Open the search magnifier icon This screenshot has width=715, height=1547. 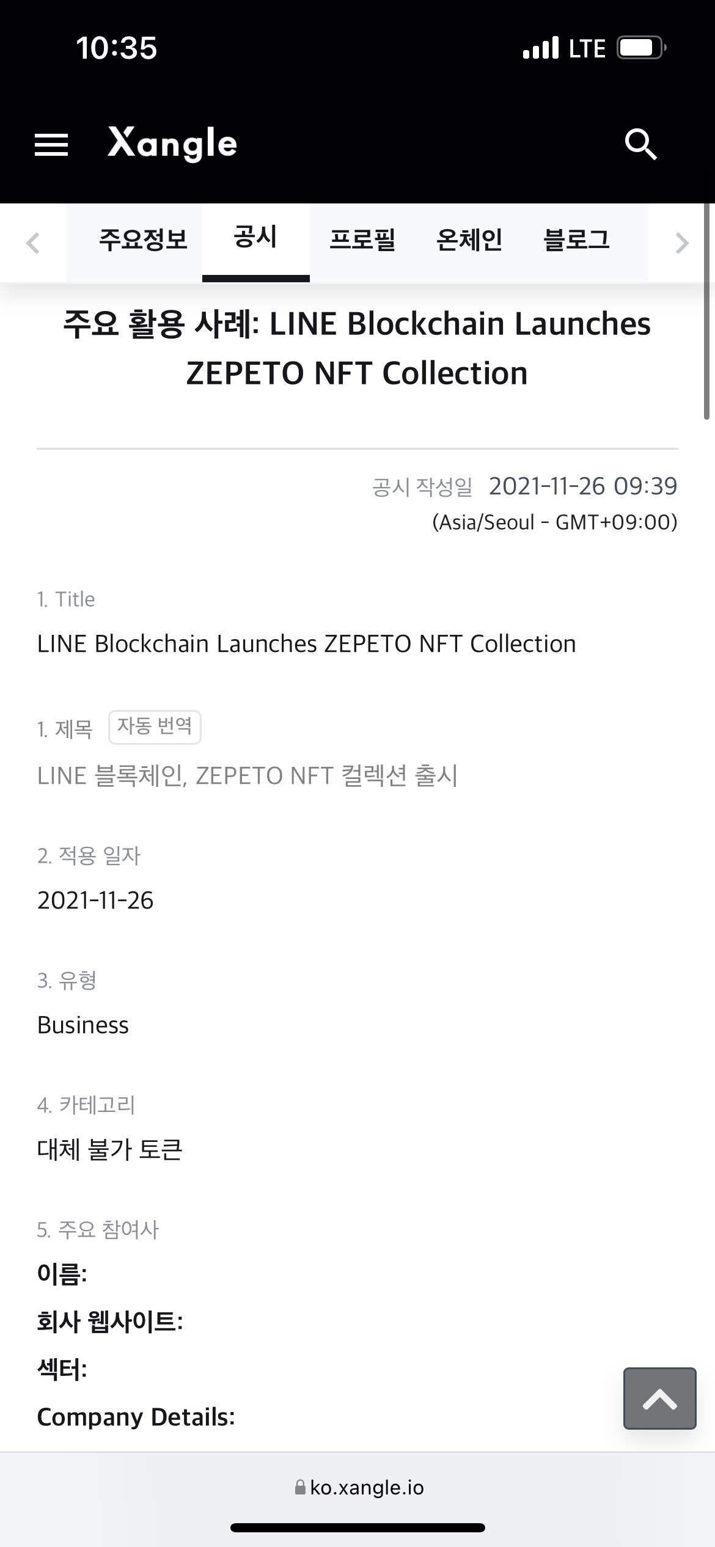click(640, 145)
